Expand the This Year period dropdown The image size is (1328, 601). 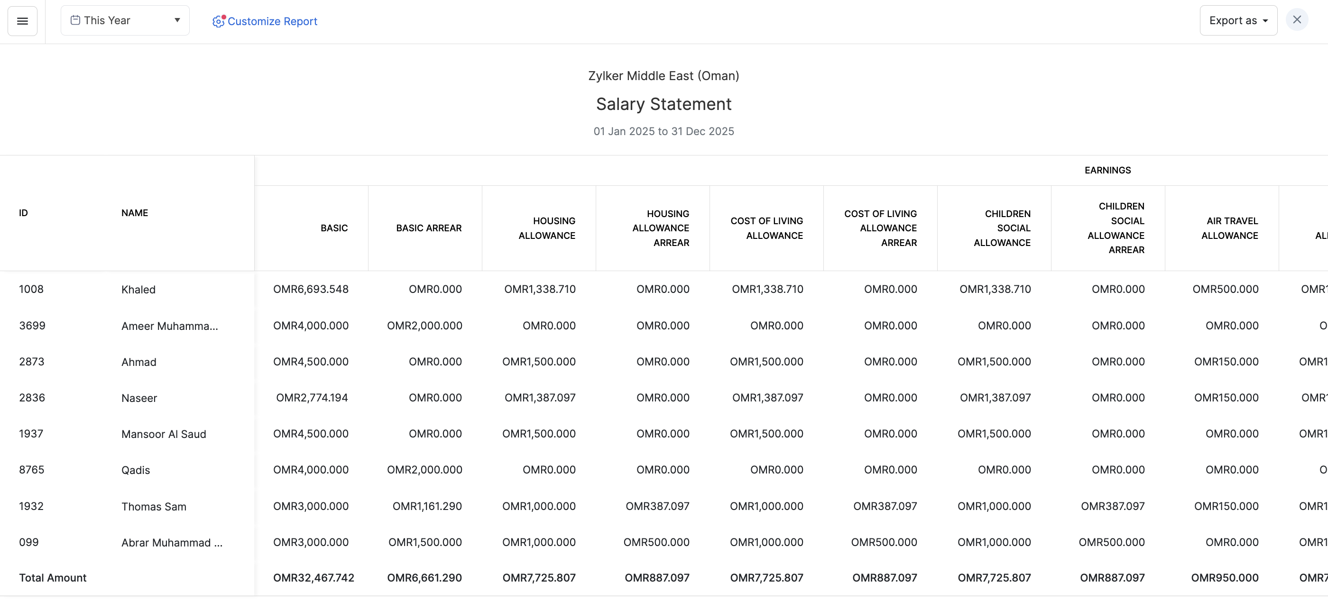point(177,20)
